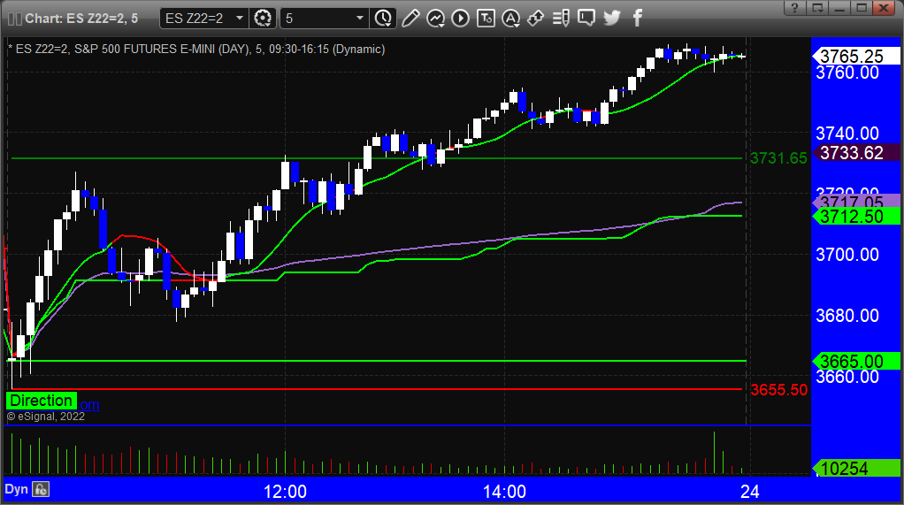Click the Dyn scaling label
This screenshot has height=505, width=904.
pyautogui.click(x=16, y=489)
